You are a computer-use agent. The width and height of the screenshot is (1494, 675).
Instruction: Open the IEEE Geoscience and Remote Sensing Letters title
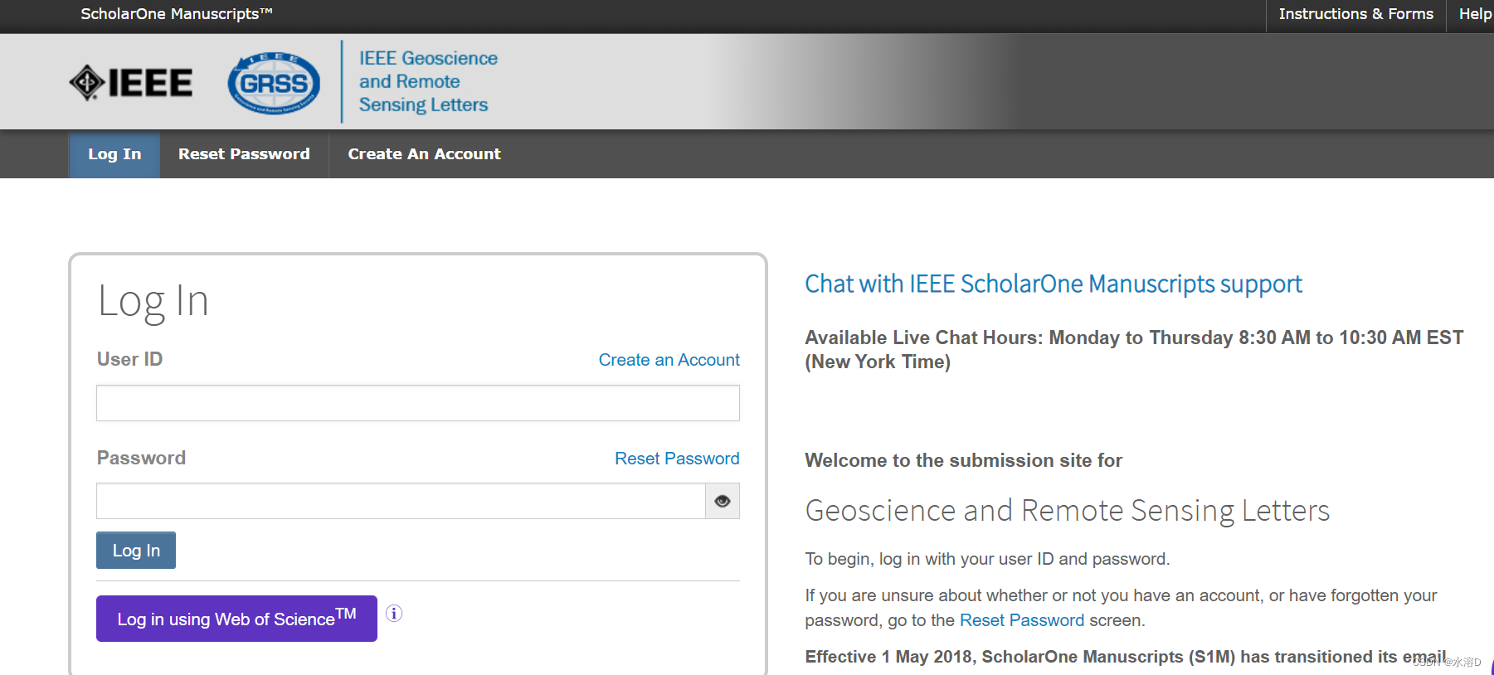428,81
